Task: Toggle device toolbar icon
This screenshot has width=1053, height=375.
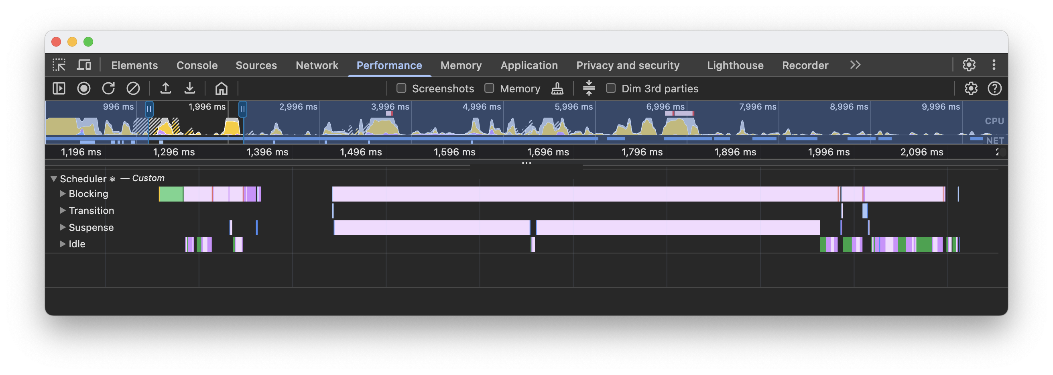Action: click(84, 65)
